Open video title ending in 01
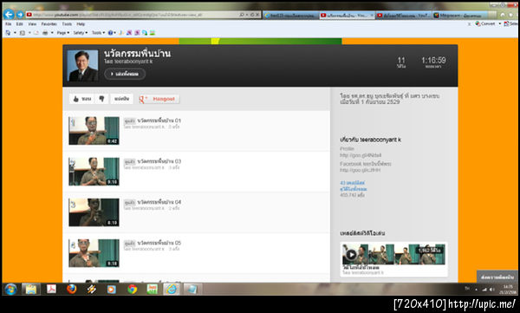 [159, 121]
